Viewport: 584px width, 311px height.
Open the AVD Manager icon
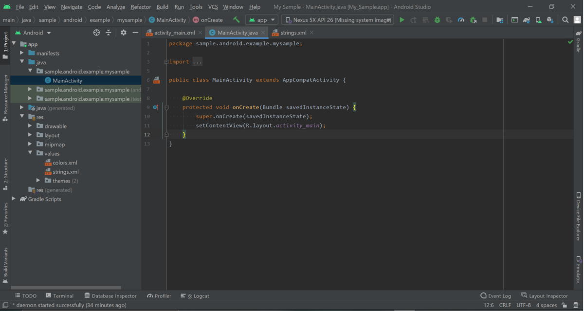pyautogui.click(x=538, y=20)
